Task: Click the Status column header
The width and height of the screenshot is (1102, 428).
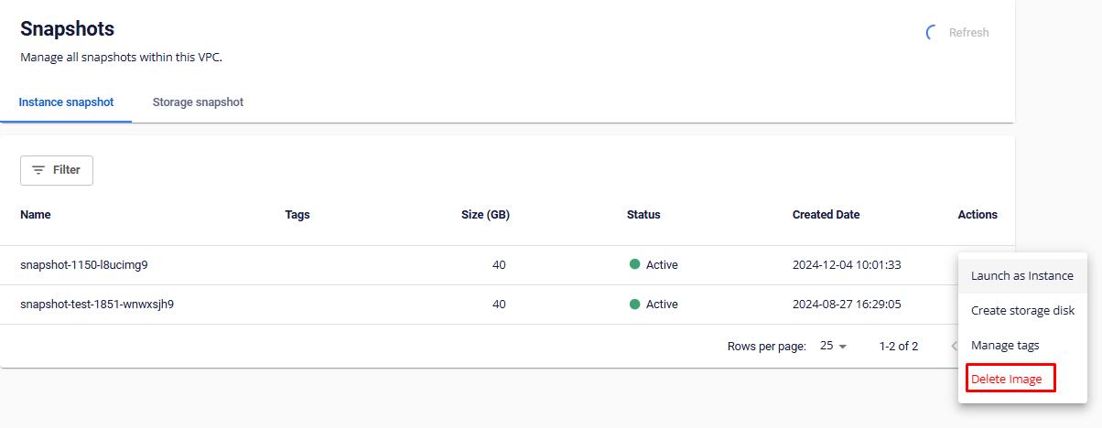Action: coord(643,215)
